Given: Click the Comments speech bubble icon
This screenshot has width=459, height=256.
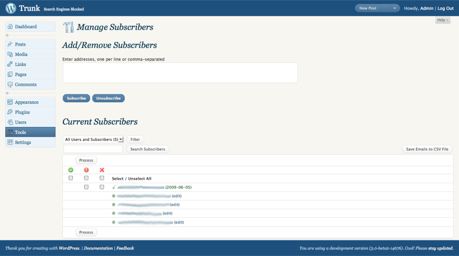Looking at the screenshot, I should click(10, 84).
